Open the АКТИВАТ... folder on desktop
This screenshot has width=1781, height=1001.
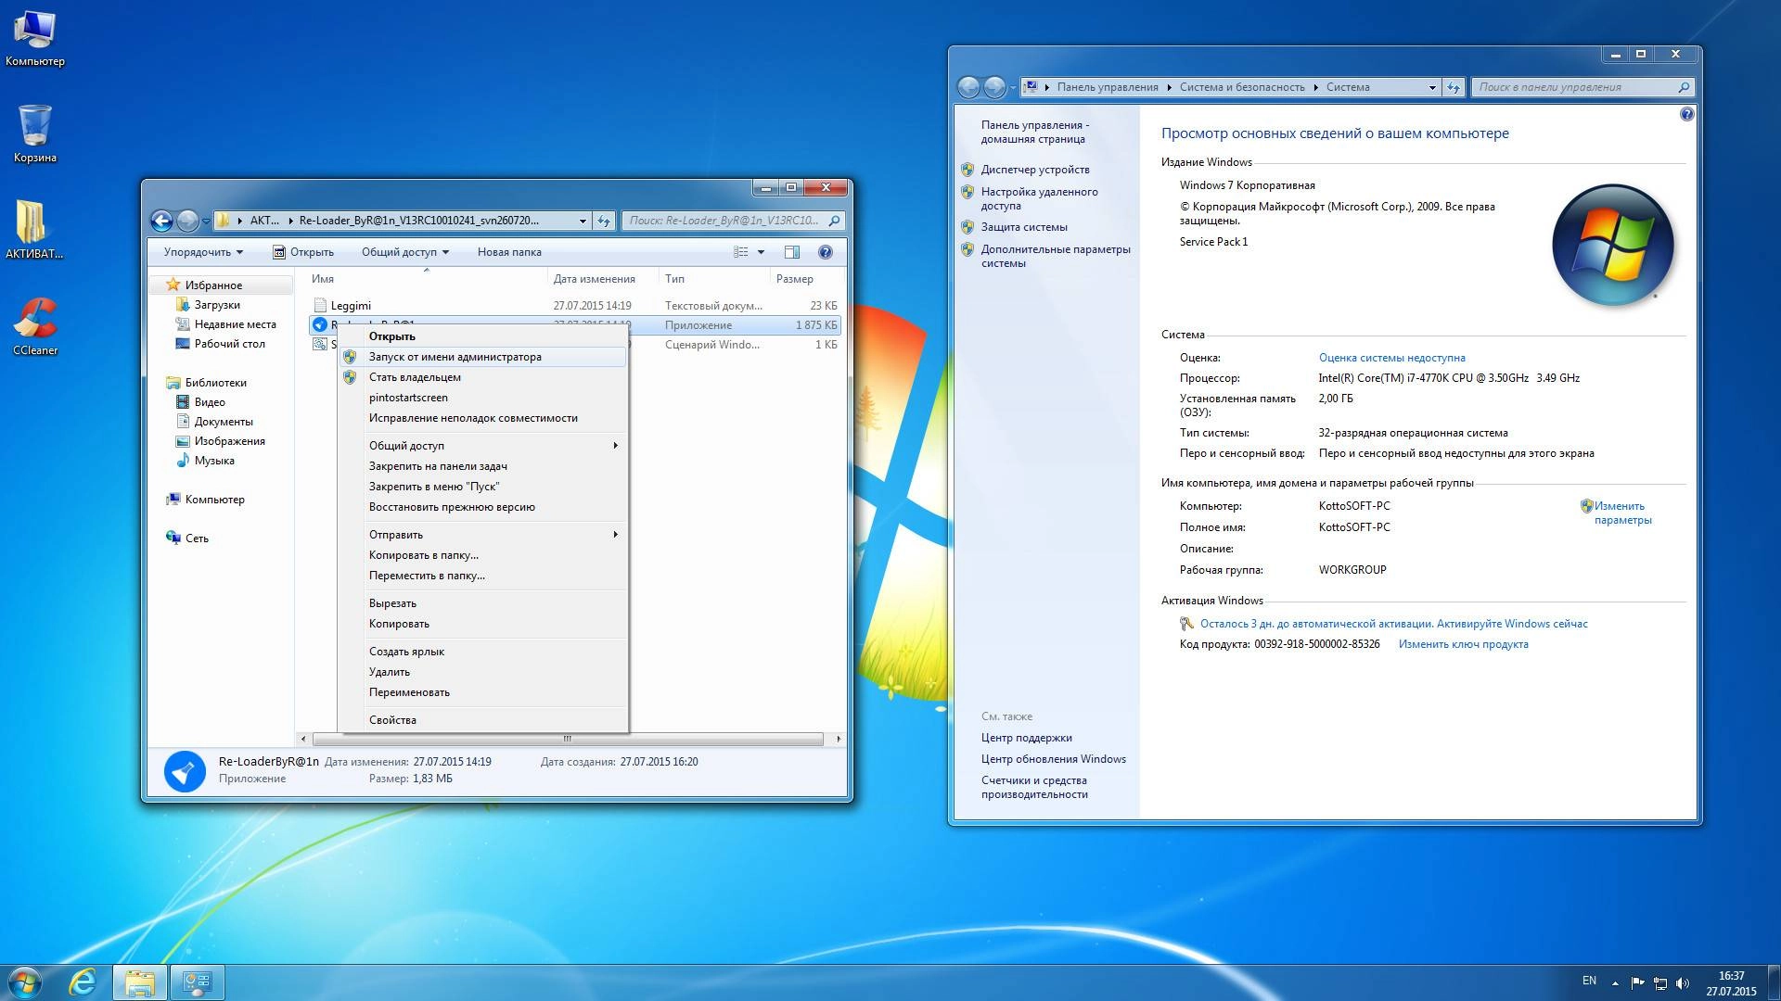coord(34,230)
